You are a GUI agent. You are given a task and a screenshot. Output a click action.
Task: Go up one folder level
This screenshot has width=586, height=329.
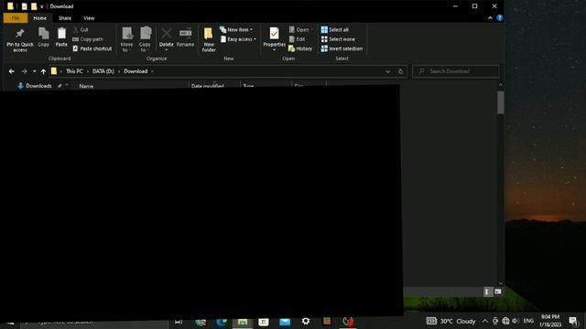[43, 71]
